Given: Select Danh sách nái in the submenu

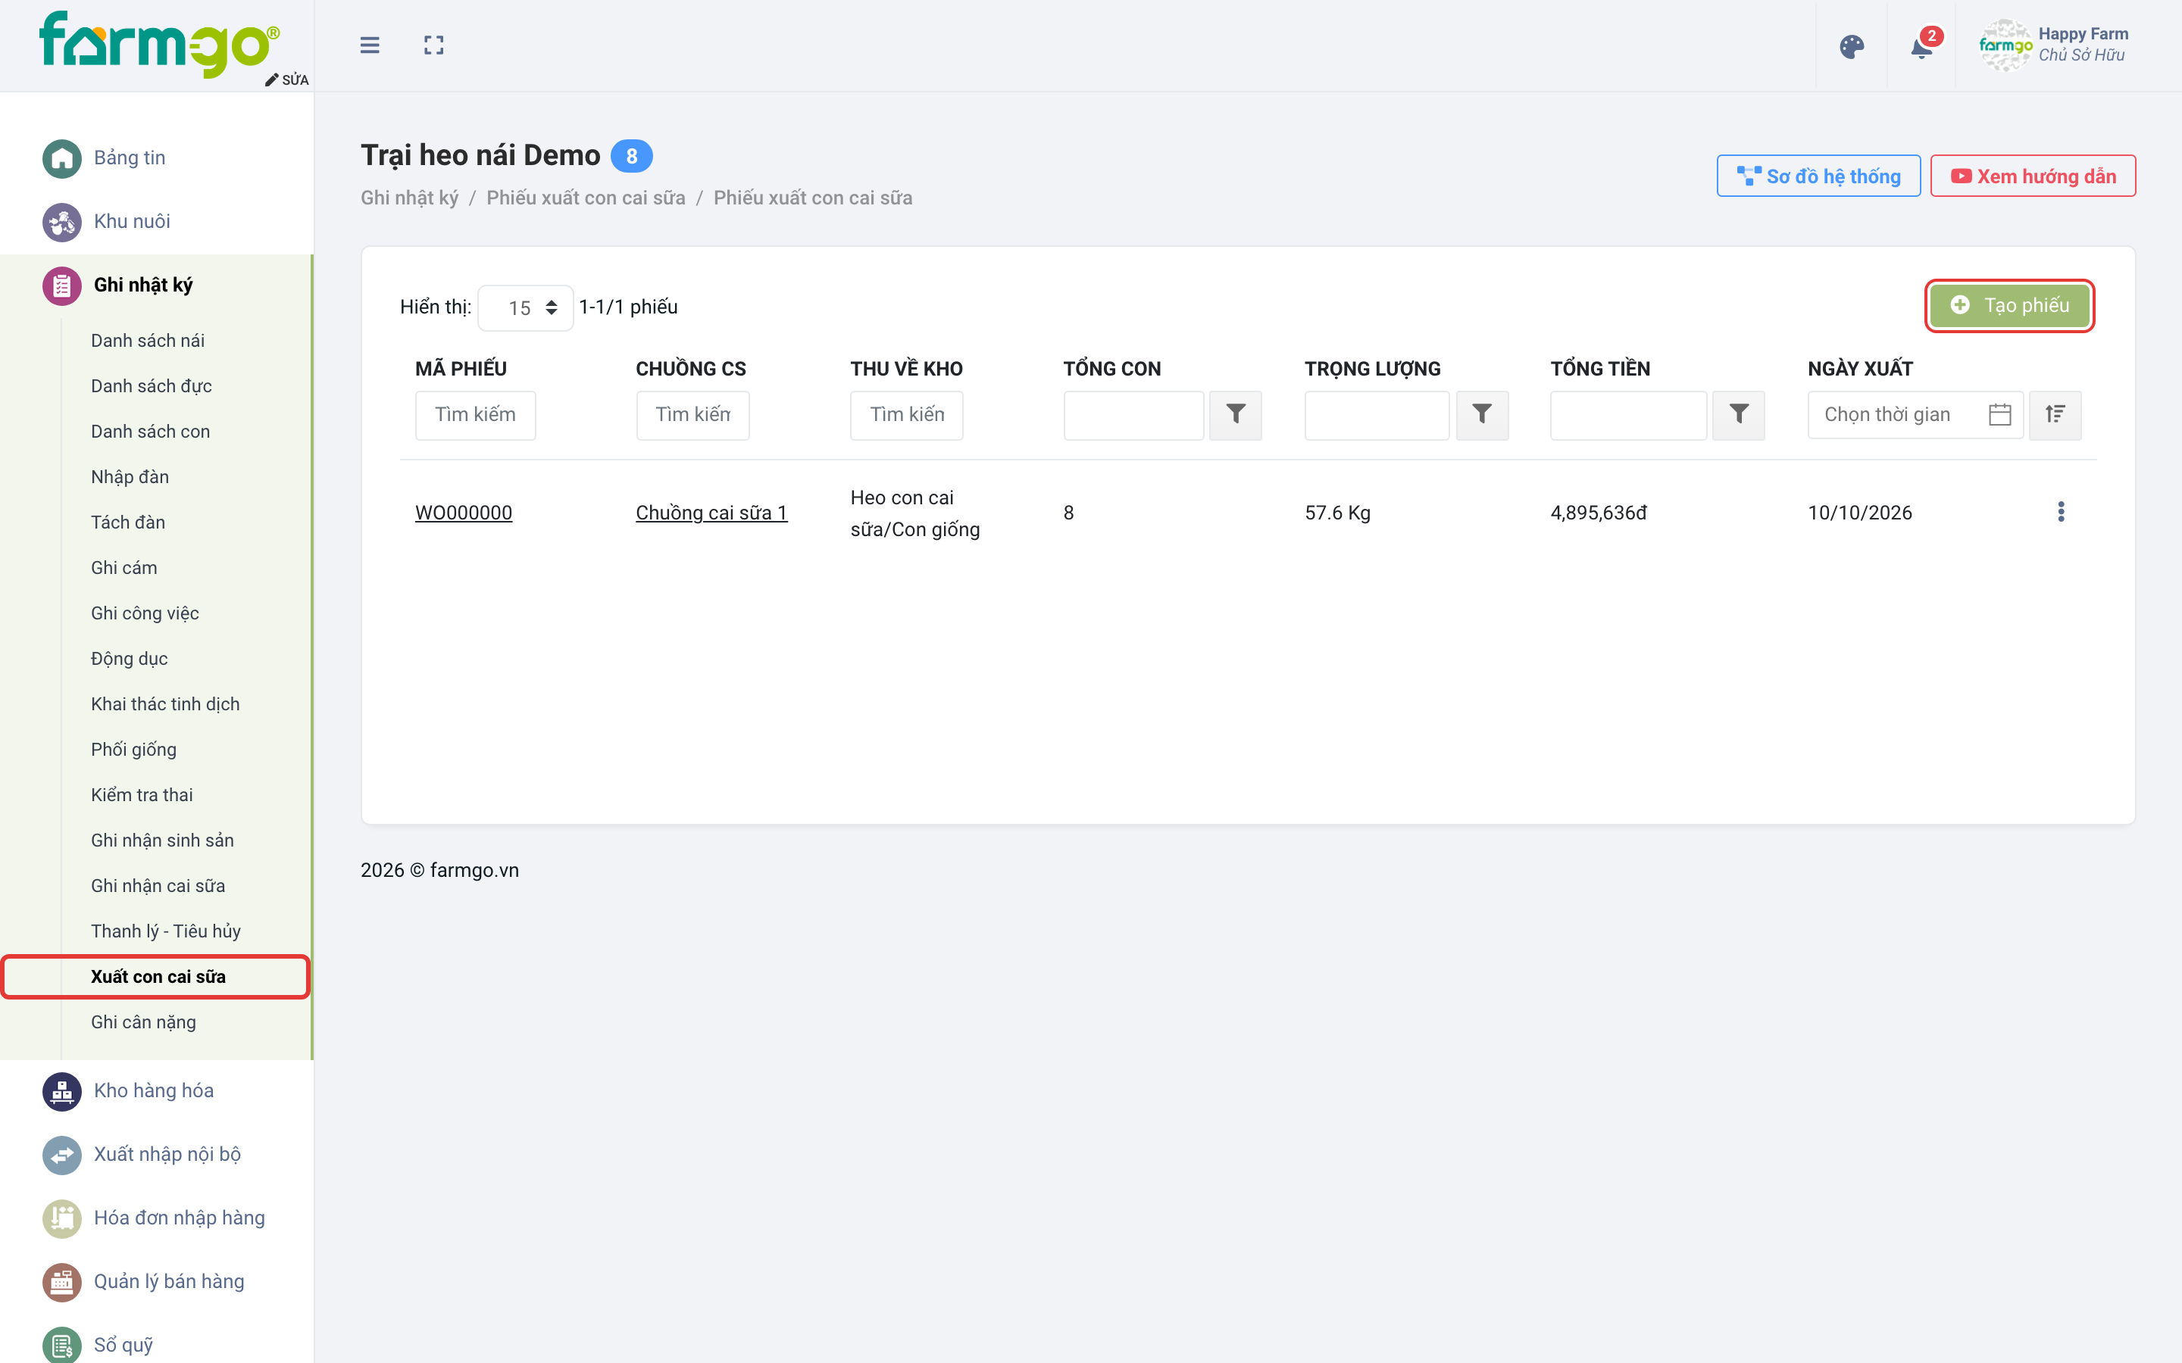Looking at the screenshot, I should [x=148, y=341].
